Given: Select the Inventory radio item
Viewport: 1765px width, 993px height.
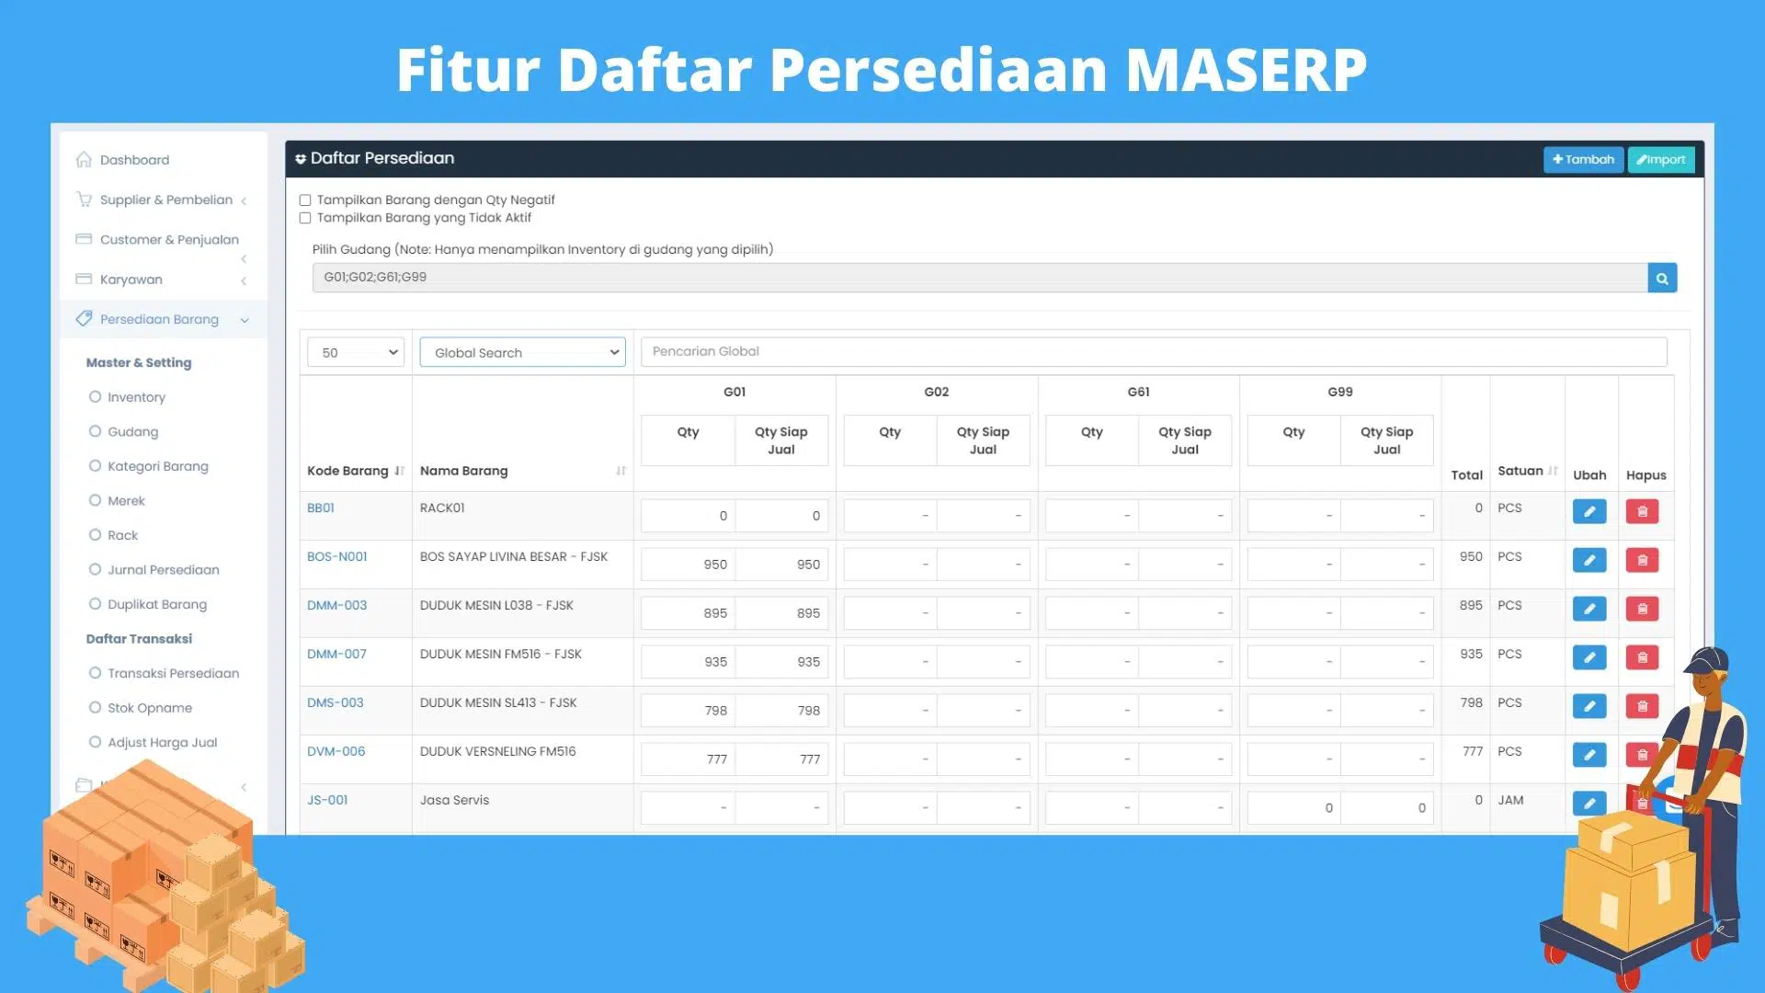Looking at the screenshot, I should [x=95, y=397].
